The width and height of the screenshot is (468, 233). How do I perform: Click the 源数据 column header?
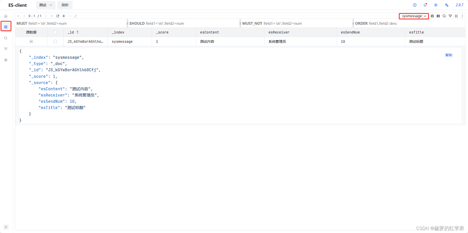[x=31, y=32]
